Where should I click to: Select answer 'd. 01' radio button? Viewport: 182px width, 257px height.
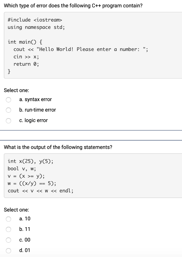9,251
